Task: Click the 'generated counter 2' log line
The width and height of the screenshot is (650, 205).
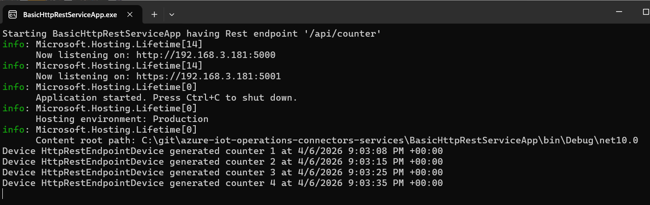Action: pos(222,162)
